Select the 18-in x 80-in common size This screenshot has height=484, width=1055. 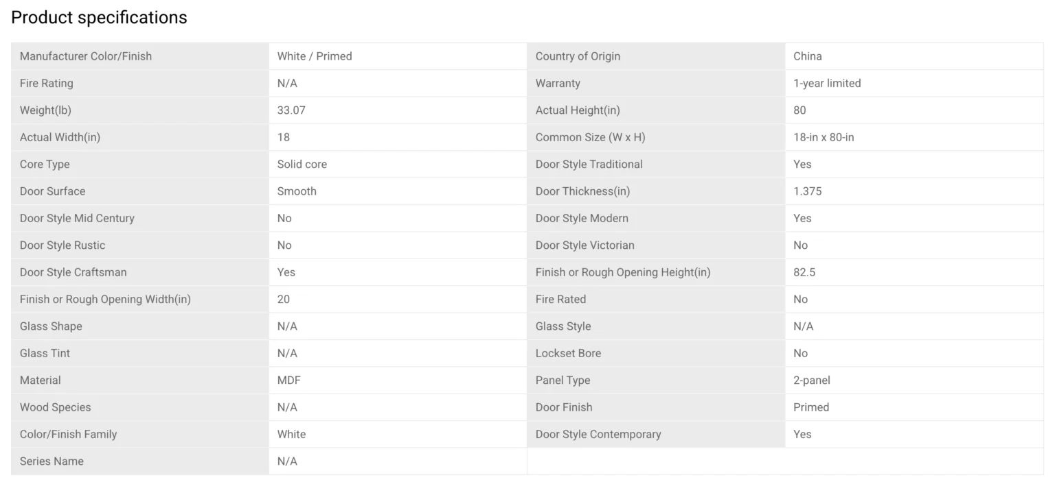click(824, 137)
